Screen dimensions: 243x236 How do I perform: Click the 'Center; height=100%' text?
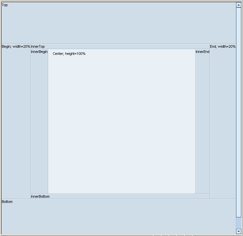tap(69, 54)
